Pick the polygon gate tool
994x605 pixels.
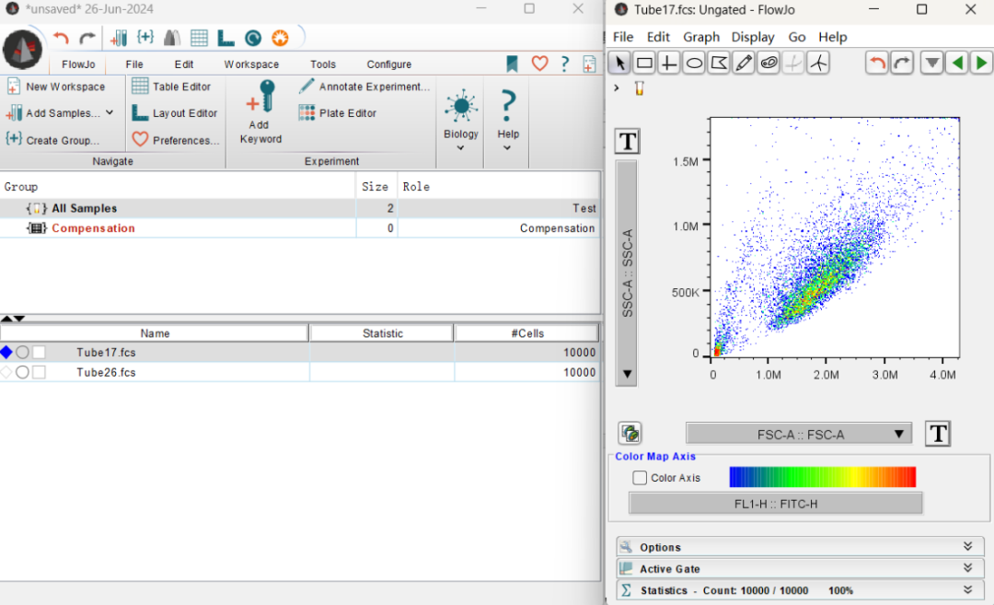pos(719,63)
